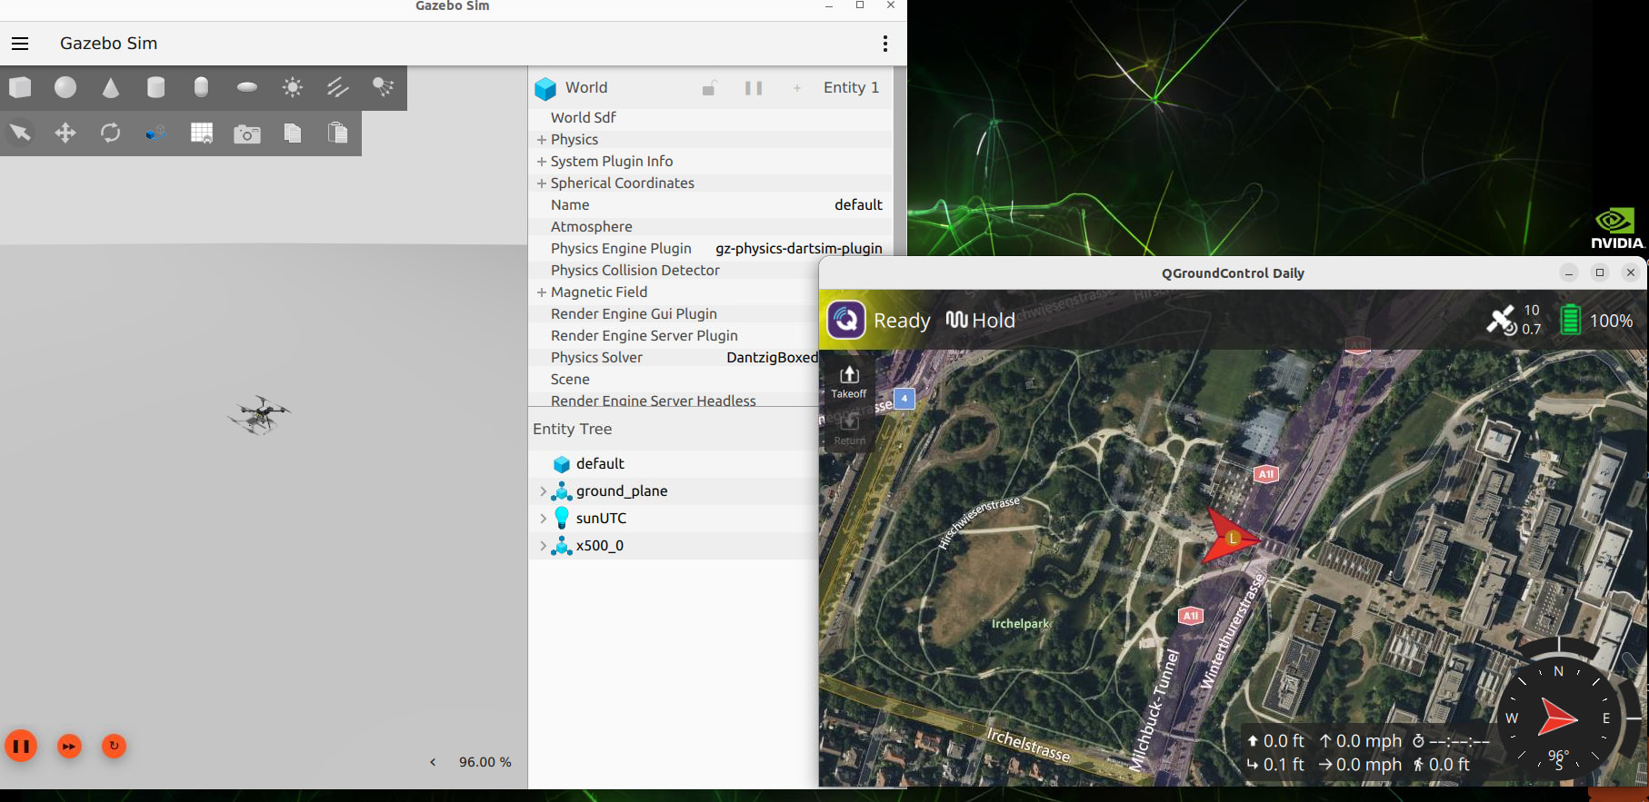Add a cylinder shape to the world
1649x802 pixels.
(156, 87)
